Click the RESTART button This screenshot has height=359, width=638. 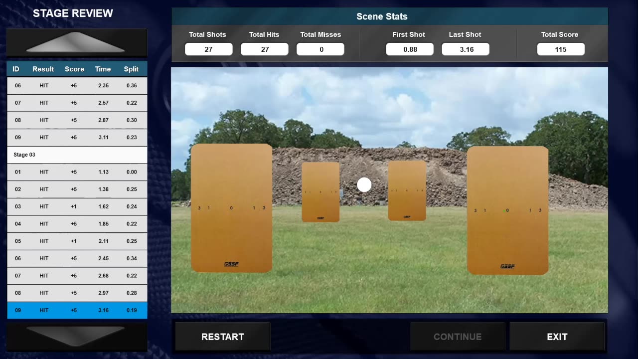click(x=222, y=337)
